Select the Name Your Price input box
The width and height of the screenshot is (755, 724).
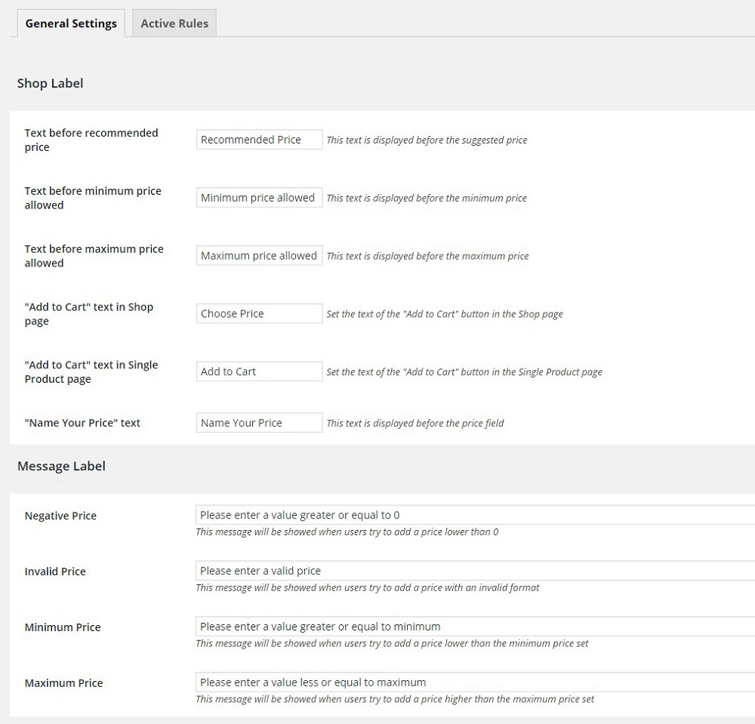click(259, 423)
